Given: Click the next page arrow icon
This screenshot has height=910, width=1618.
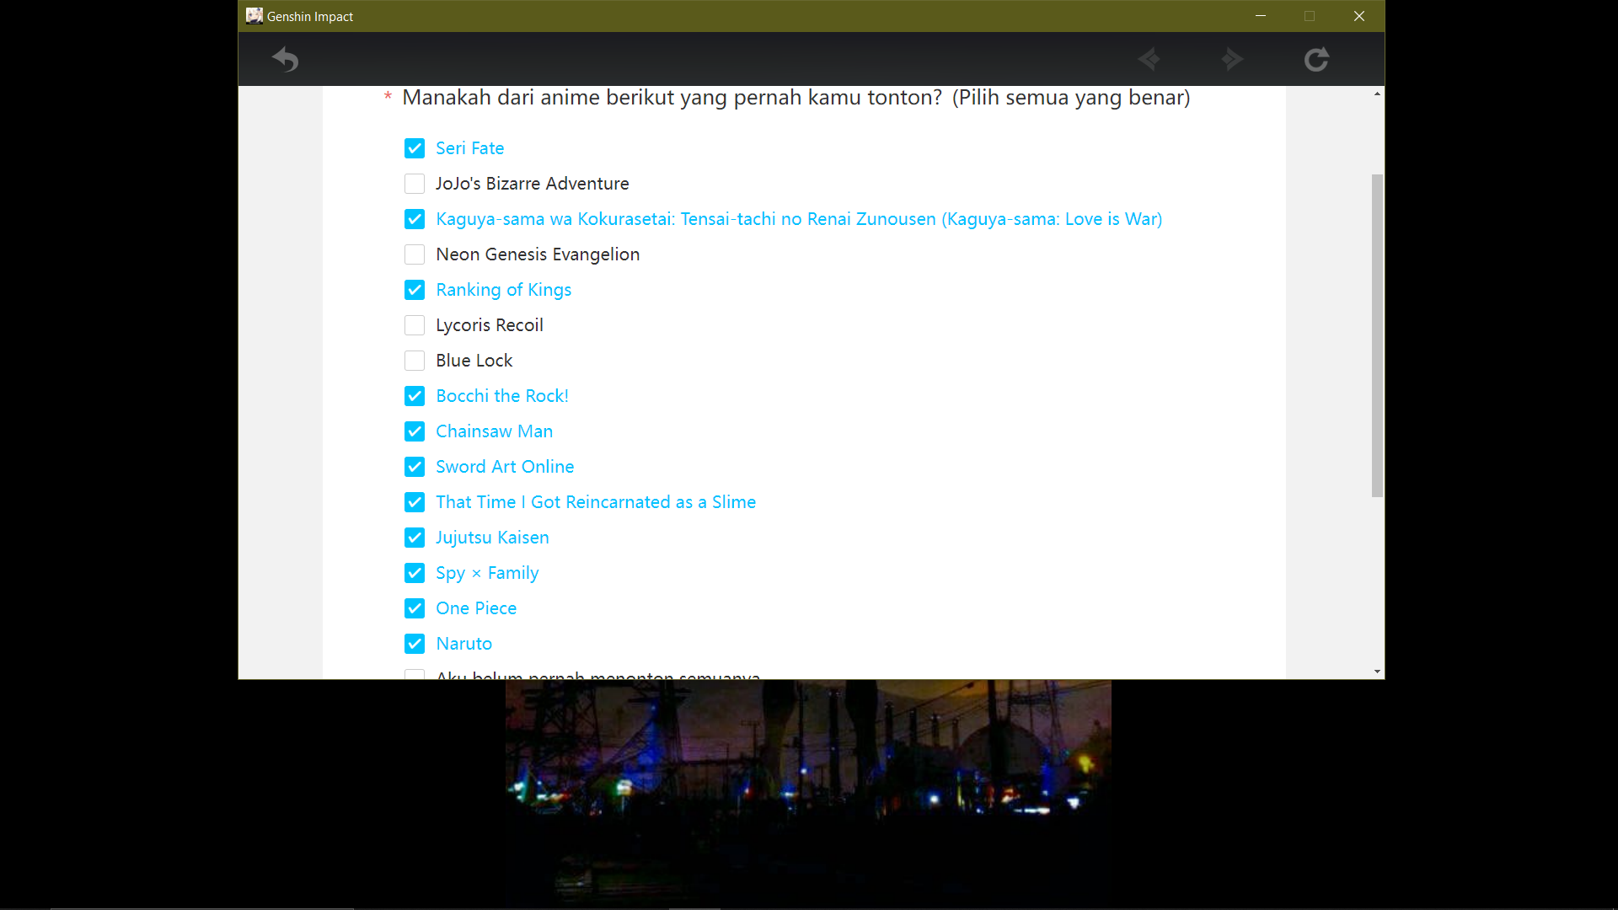Looking at the screenshot, I should [1232, 60].
